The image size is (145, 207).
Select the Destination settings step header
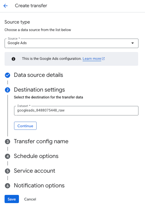pyautogui.click(x=40, y=90)
